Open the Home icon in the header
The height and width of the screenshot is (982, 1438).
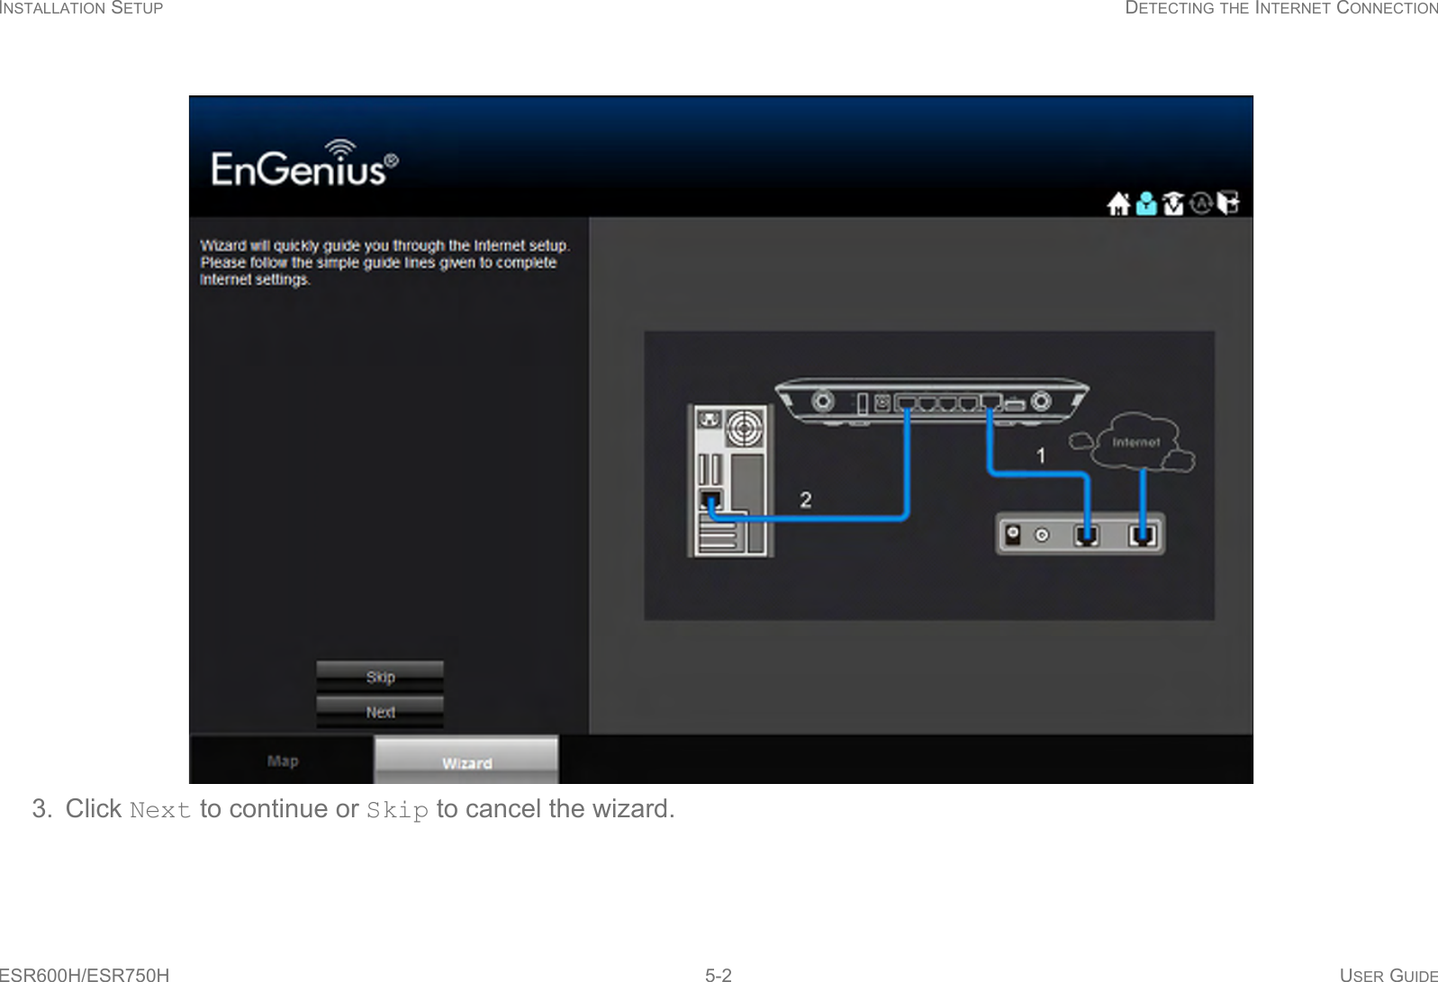pyautogui.click(x=1118, y=204)
